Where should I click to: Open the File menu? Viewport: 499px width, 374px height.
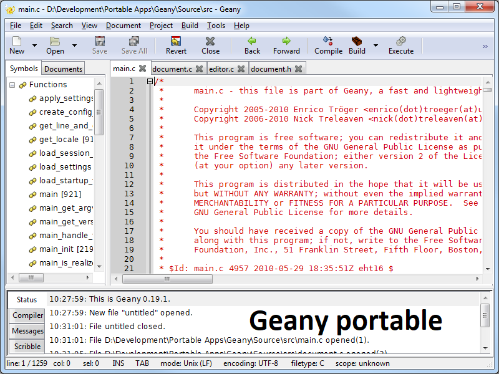pyautogui.click(x=16, y=26)
